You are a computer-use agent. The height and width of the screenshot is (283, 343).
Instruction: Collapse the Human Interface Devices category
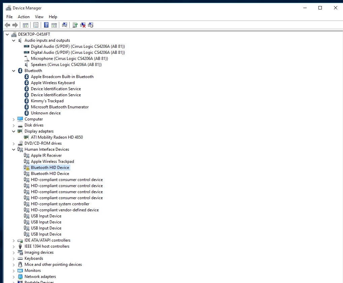click(x=13, y=149)
